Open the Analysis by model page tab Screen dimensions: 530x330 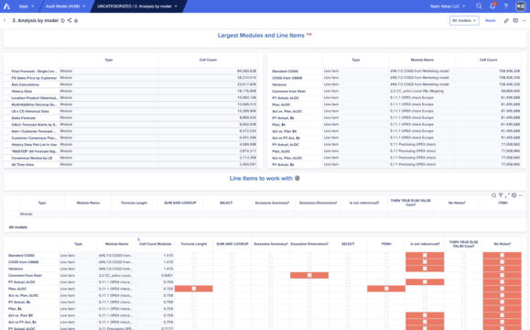(137, 6)
